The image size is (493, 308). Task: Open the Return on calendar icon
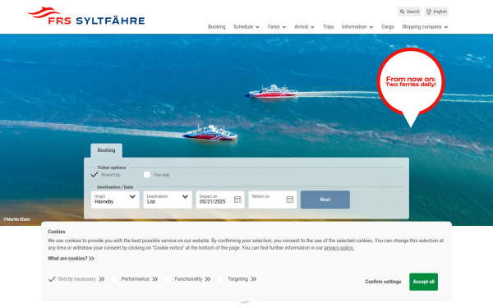coord(289,200)
